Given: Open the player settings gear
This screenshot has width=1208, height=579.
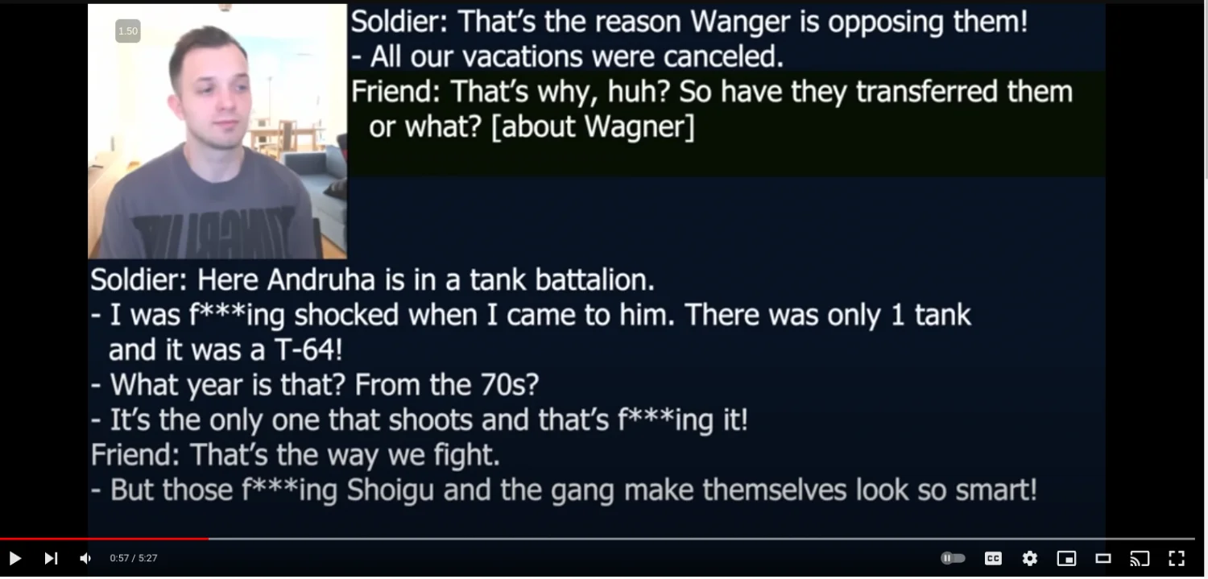Looking at the screenshot, I should (1030, 558).
